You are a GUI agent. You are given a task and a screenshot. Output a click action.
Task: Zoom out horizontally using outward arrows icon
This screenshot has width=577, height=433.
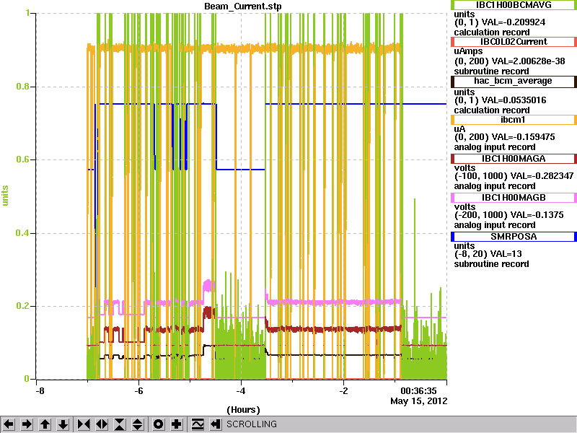(102, 424)
